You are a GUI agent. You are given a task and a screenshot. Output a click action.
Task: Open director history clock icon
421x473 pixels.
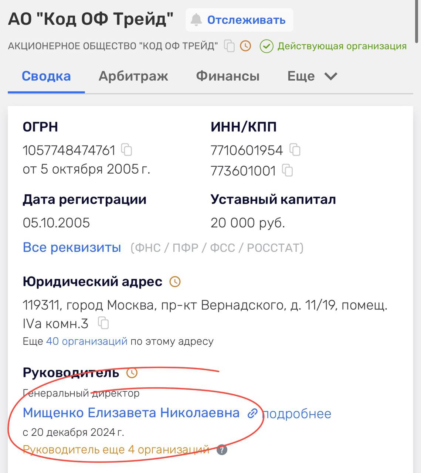[132, 373]
